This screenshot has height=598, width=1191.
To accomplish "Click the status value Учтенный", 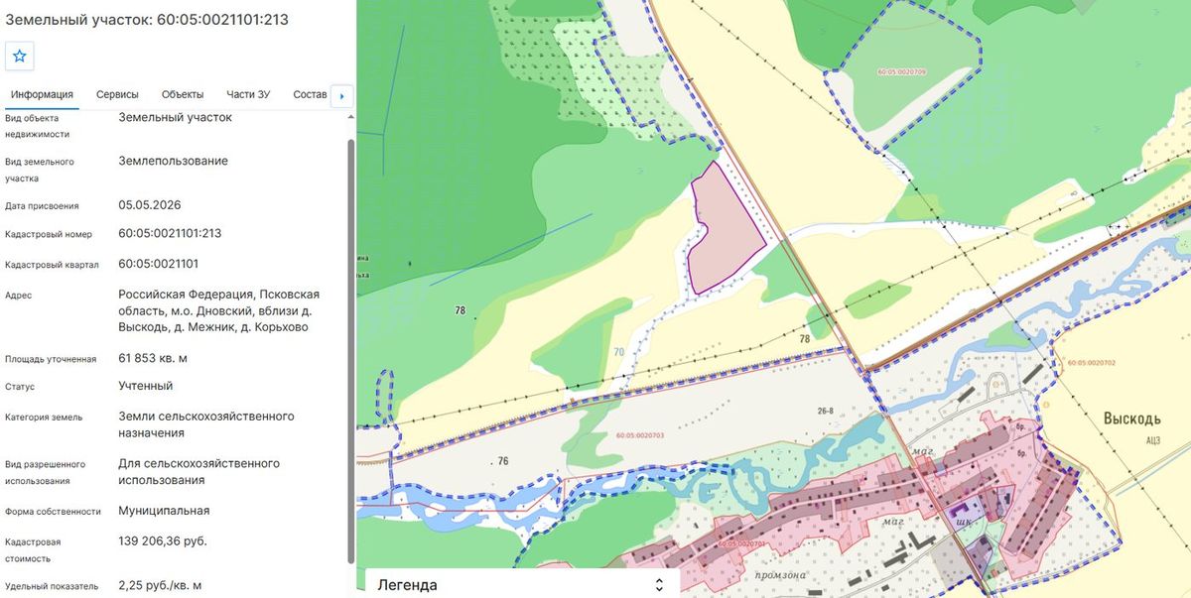I will [146, 386].
